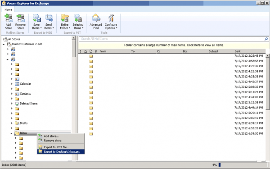
Task: Open the Send Items export button
Action: tap(49, 22)
